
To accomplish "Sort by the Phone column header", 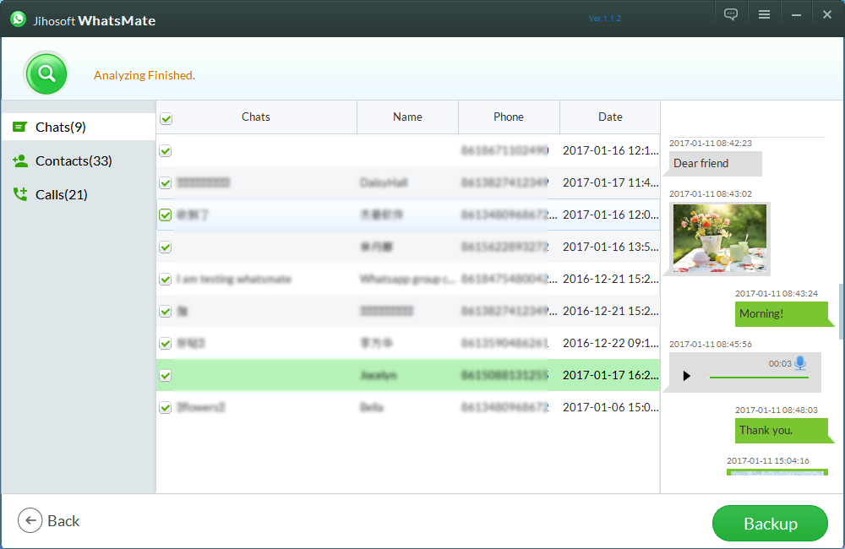I will pos(509,117).
